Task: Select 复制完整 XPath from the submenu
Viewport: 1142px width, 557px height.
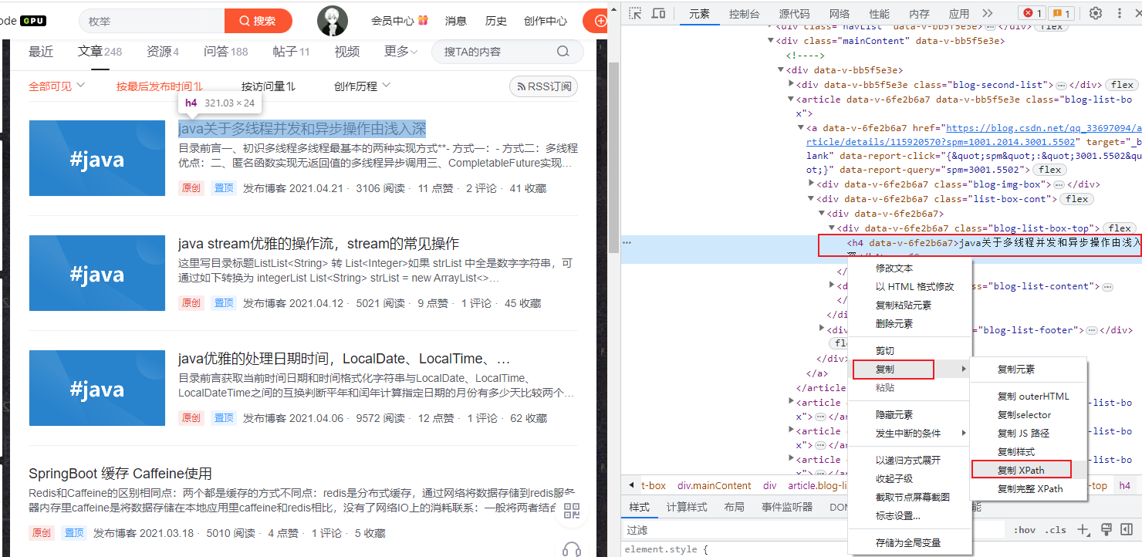Action: point(1029,488)
